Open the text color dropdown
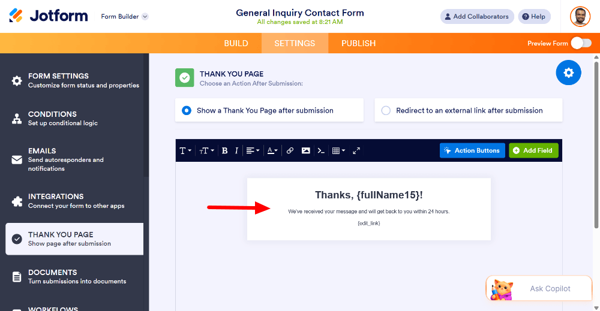Image resolution: width=600 pixels, height=311 pixels. pos(272,150)
